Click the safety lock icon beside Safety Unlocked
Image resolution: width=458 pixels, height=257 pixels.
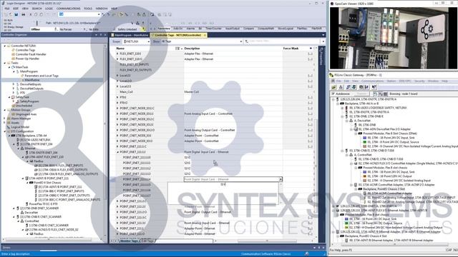143,29
